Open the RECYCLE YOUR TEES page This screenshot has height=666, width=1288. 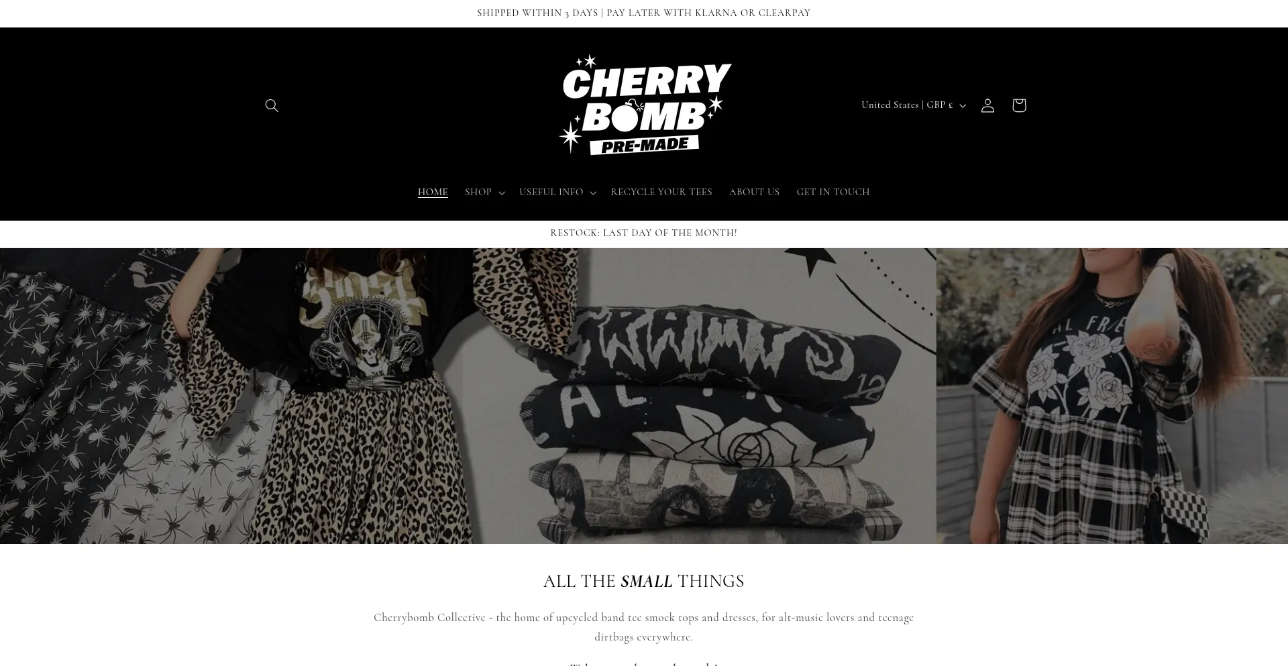click(x=661, y=192)
